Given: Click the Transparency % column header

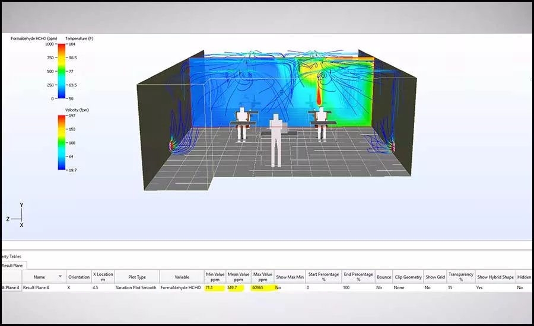Looking at the screenshot, I should [461, 277].
